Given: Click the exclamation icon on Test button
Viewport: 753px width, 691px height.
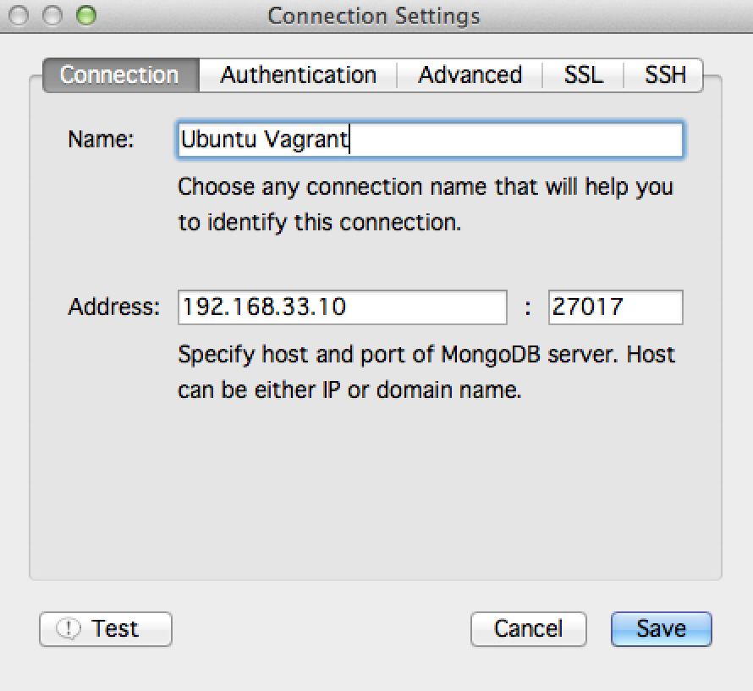Looking at the screenshot, I should (68, 629).
